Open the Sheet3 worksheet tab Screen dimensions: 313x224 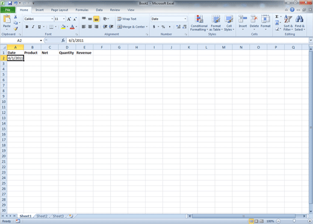click(58, 216)
